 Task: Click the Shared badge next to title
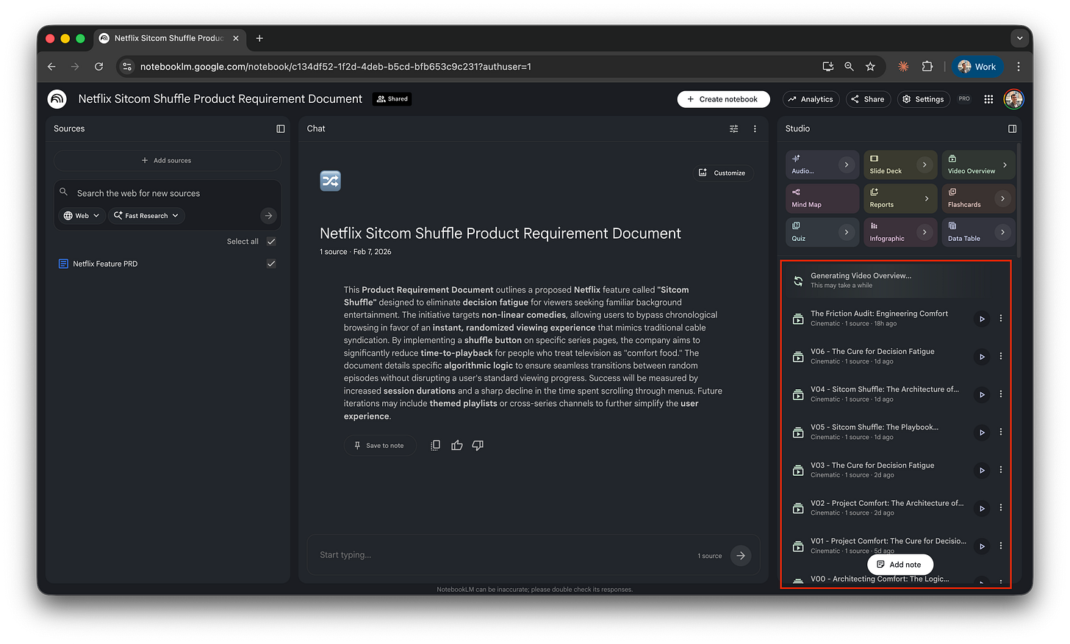pos(392,99)
